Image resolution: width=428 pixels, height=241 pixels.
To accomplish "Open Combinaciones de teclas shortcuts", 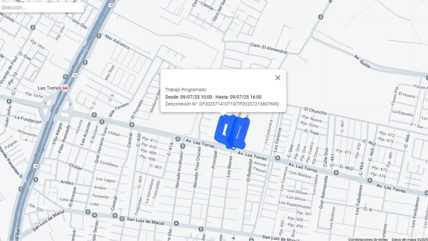I will point(368,239).
